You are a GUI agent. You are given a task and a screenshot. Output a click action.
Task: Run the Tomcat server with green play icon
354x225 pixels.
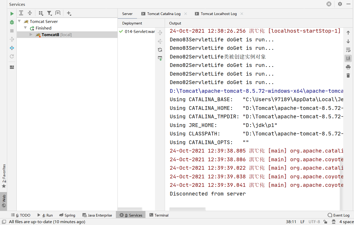[12, 14]
